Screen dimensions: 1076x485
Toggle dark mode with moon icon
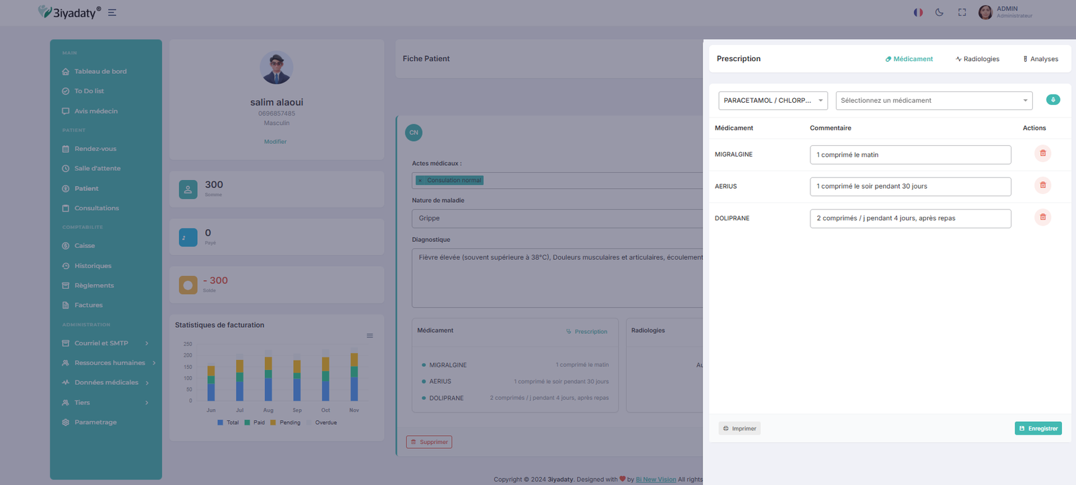(x=939, y=13)
